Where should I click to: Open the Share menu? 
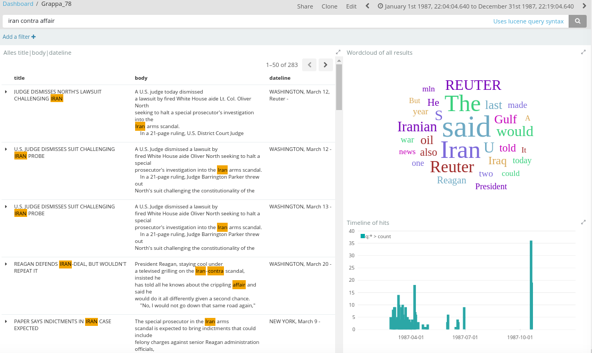(305, 6)
